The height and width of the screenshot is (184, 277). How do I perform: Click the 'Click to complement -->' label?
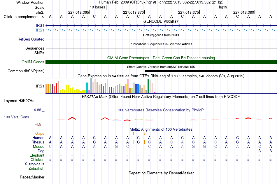pos(24,17)
